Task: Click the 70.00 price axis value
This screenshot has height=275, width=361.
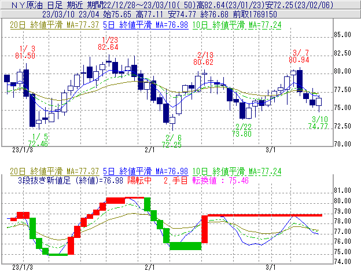Action: (x=342, y=144)
